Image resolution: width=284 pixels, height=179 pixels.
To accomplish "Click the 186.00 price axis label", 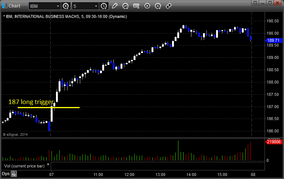I will pos(272,131).
